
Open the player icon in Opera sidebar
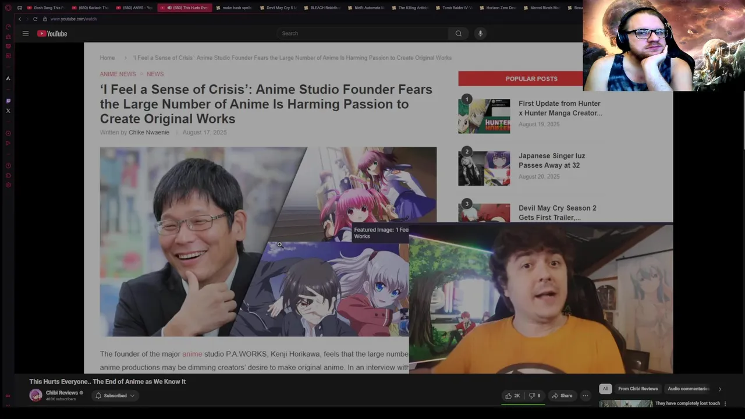tap(8, 133)
